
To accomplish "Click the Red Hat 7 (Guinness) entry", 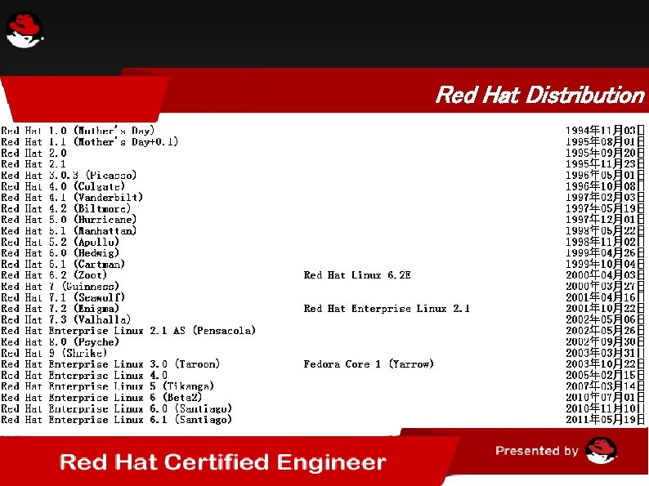I will (60, 286).
